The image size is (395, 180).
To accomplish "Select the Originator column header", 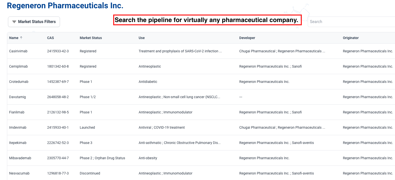I will coord(351,38).
